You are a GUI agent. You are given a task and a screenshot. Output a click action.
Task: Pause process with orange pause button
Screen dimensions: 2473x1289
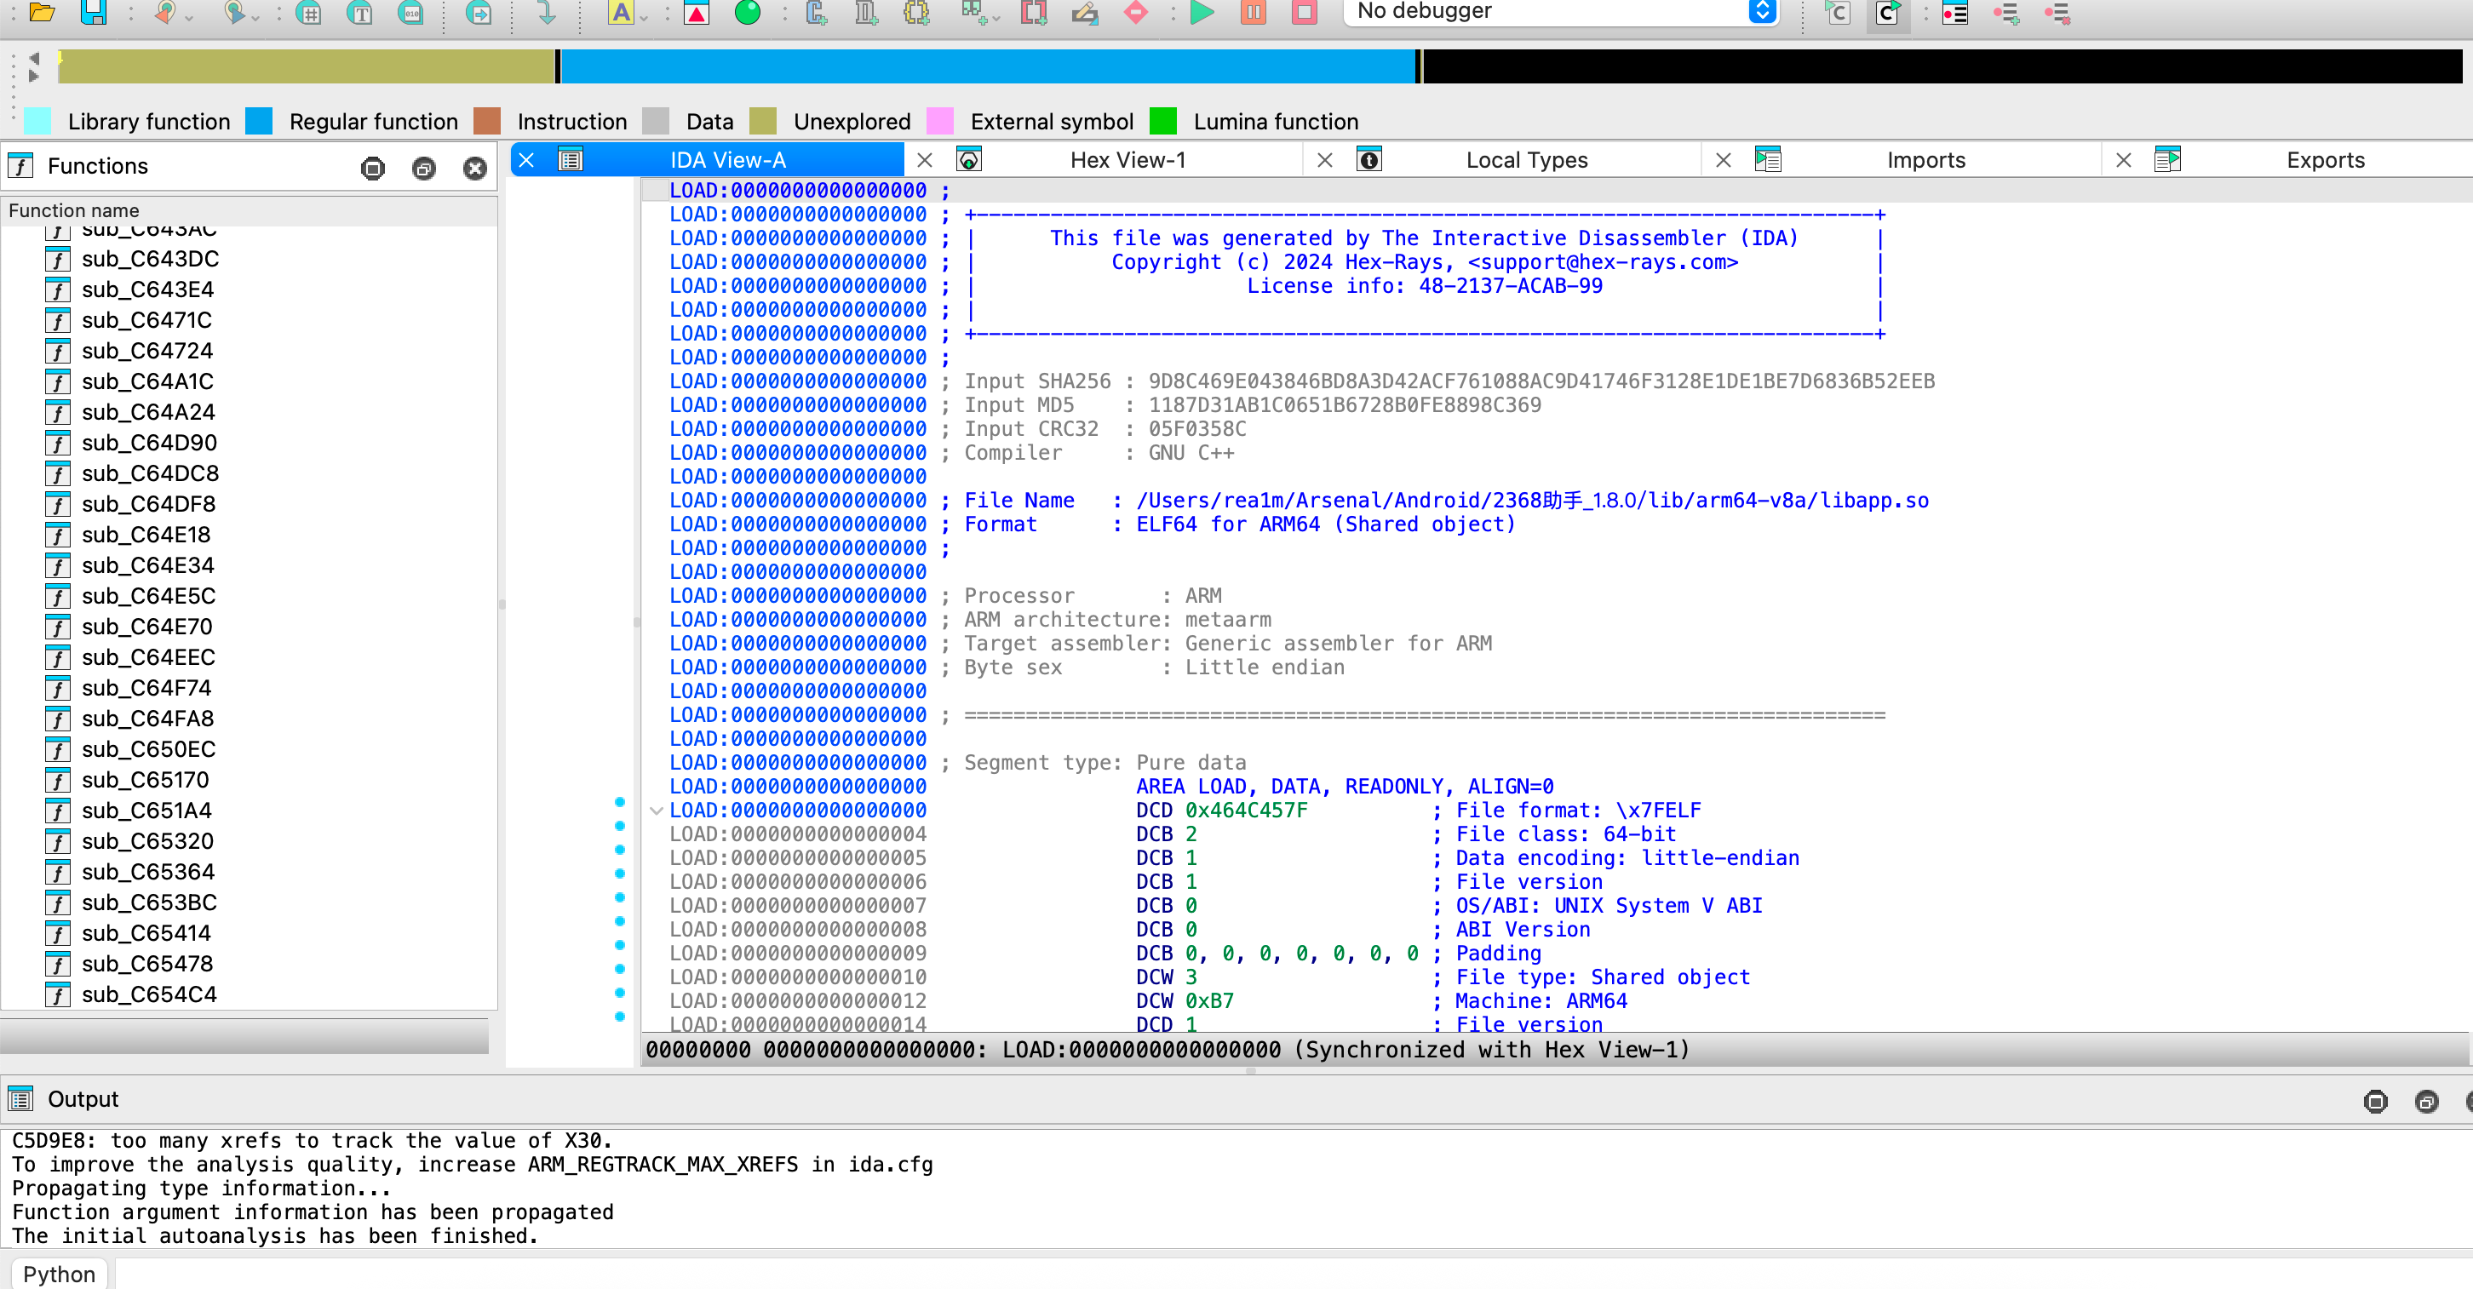[x=1254, y=13]
